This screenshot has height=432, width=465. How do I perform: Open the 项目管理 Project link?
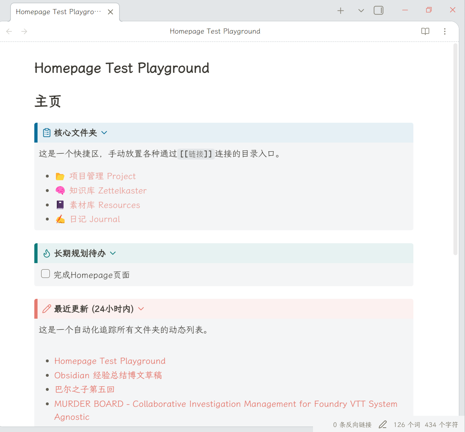click(103, 176)
